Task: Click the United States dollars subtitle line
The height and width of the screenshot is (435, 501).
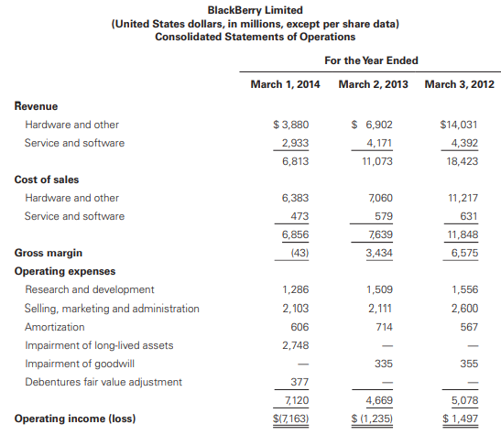Action: point(255,24)
